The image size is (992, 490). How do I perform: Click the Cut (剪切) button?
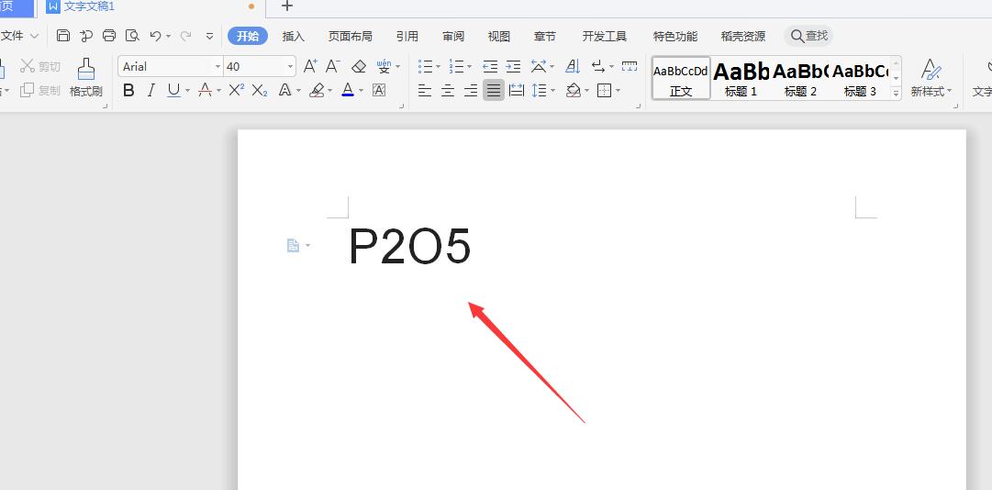tap(40, 66)
